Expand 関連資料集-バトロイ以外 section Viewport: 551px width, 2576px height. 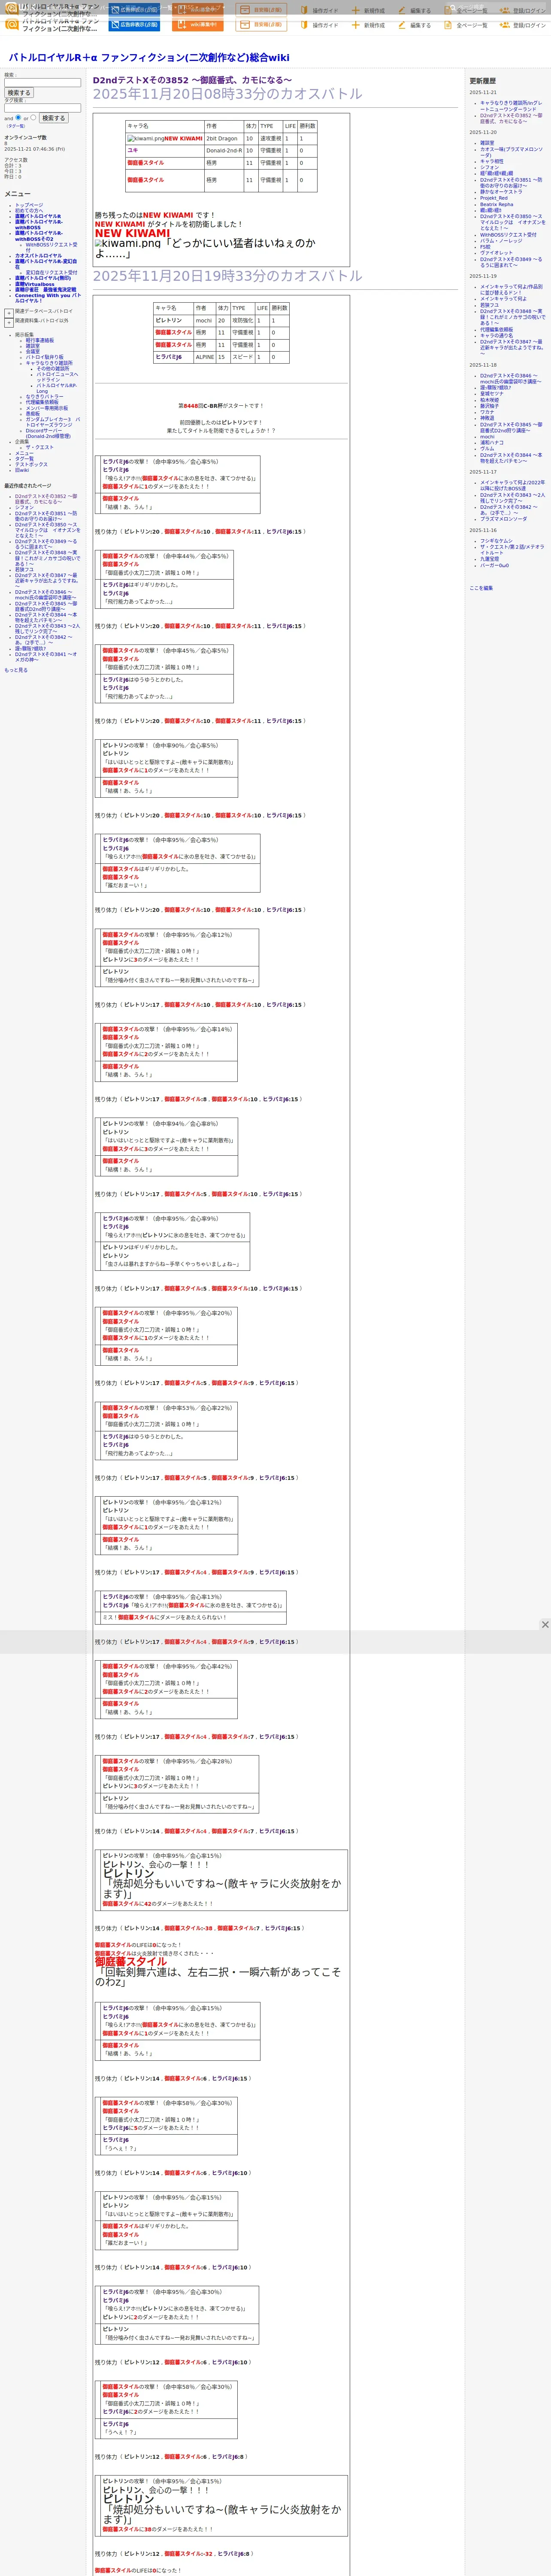(9, 323)
